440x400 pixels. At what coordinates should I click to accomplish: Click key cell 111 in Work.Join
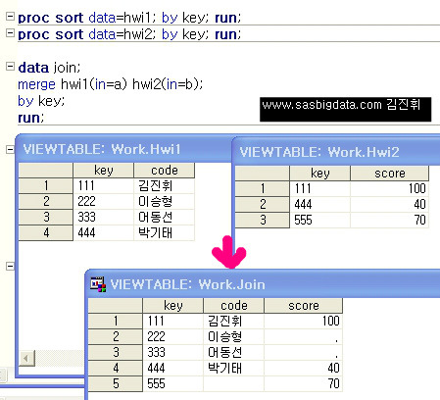point(173,321)
